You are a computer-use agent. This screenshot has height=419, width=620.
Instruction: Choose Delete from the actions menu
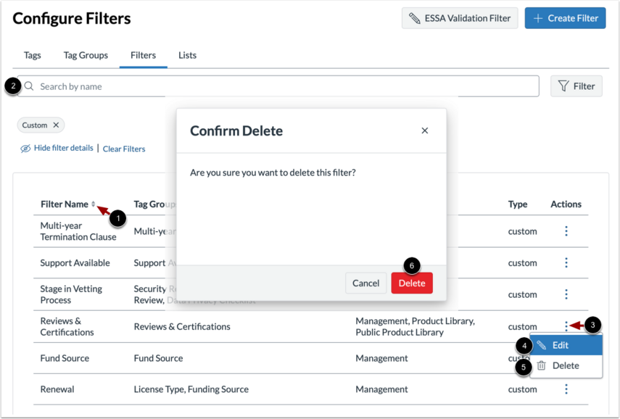(x=566, y=365)
